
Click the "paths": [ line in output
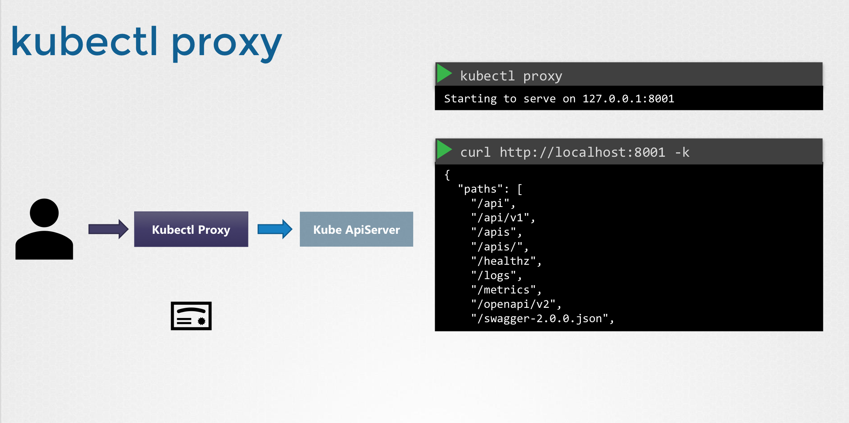coord(490,189)
